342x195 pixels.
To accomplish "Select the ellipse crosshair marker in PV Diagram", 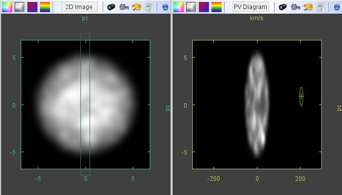I will tap(301, 96).
